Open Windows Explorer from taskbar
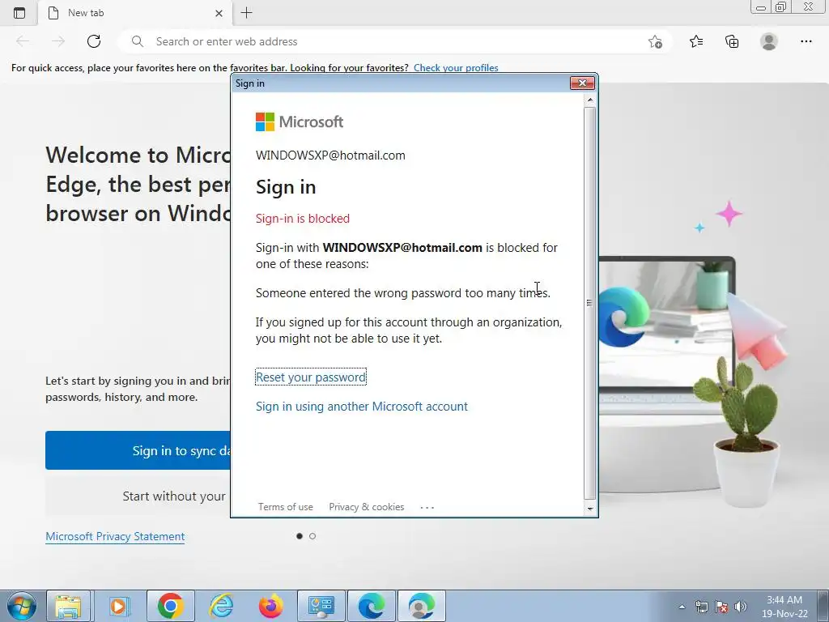 click(x=69, y=606)
